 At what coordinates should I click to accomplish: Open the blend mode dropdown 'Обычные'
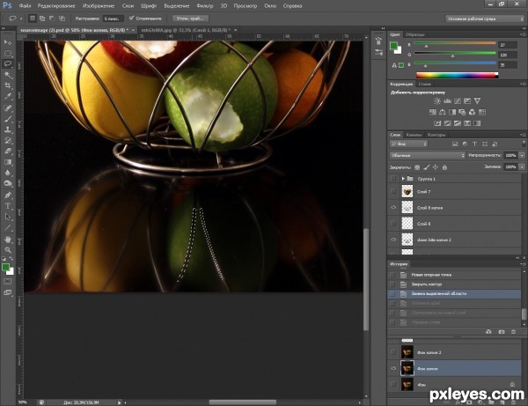pyautogui.click(x=427, y=155)
